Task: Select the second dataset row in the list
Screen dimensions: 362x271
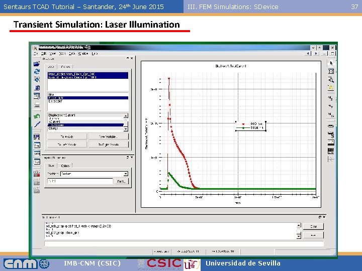Action: (88, 77)
